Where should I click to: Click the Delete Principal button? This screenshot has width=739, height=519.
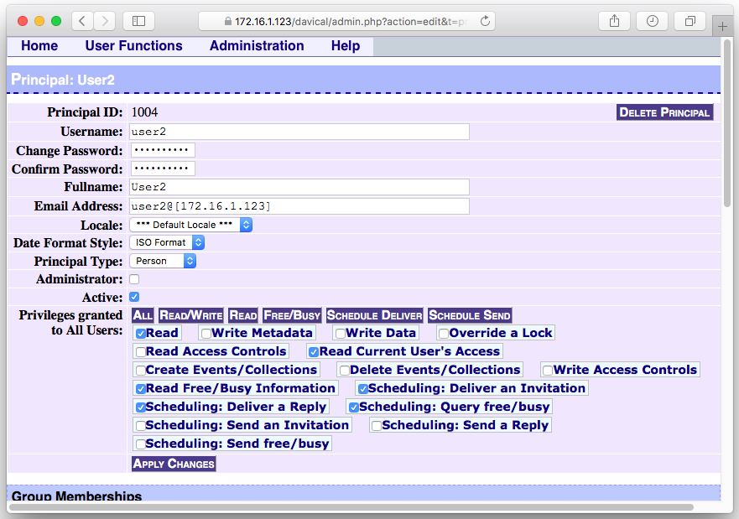(664, 112)
